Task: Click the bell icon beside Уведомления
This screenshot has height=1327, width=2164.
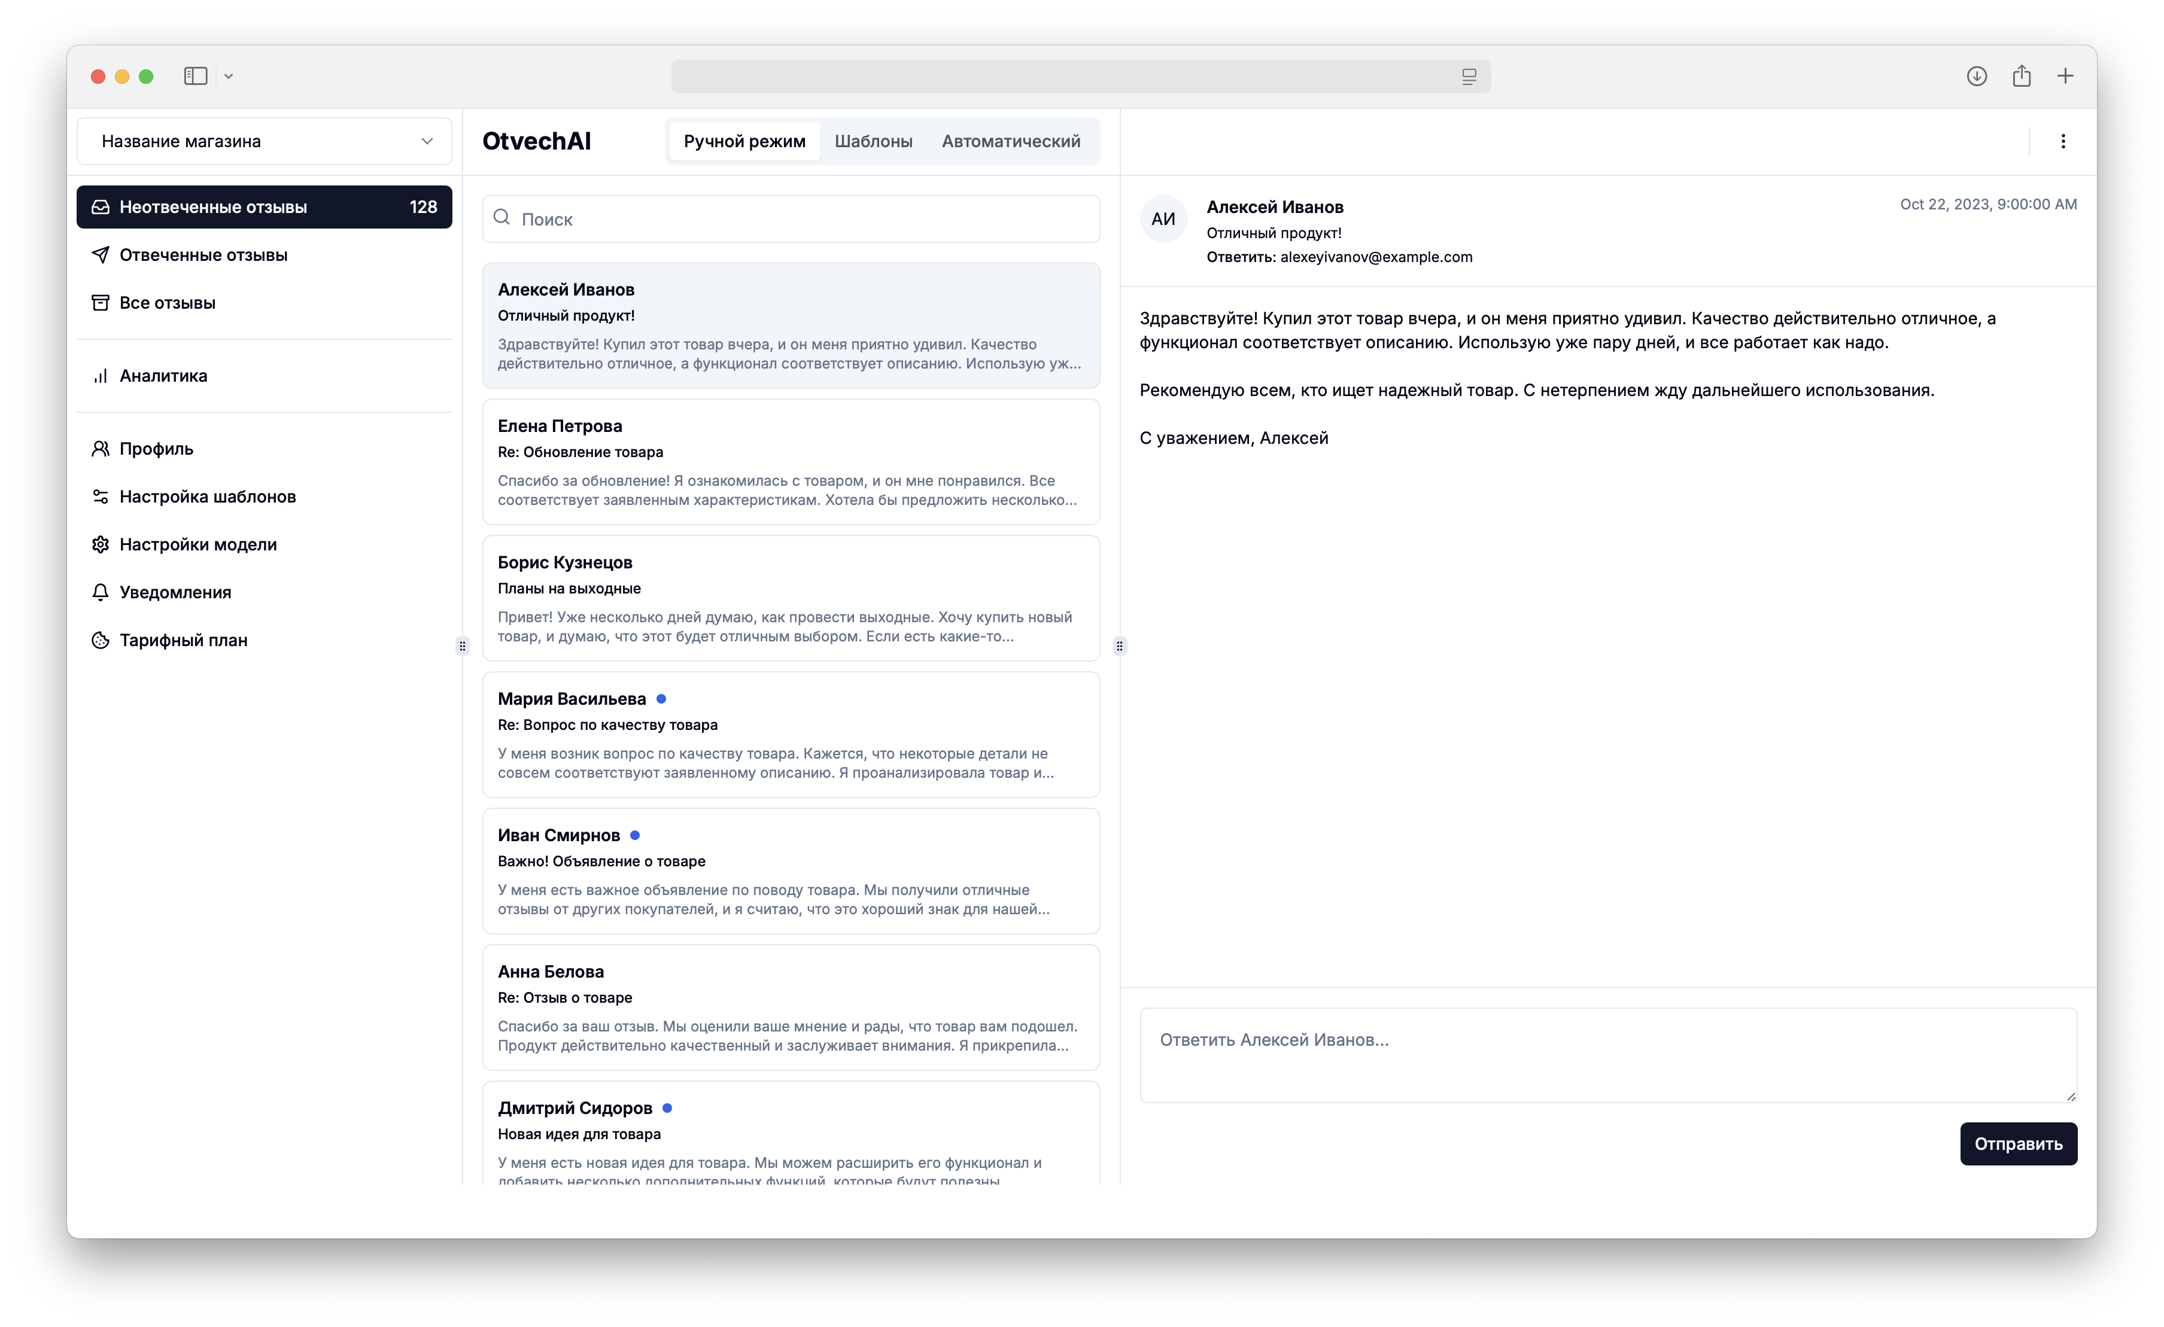Action: click(100, 592)
